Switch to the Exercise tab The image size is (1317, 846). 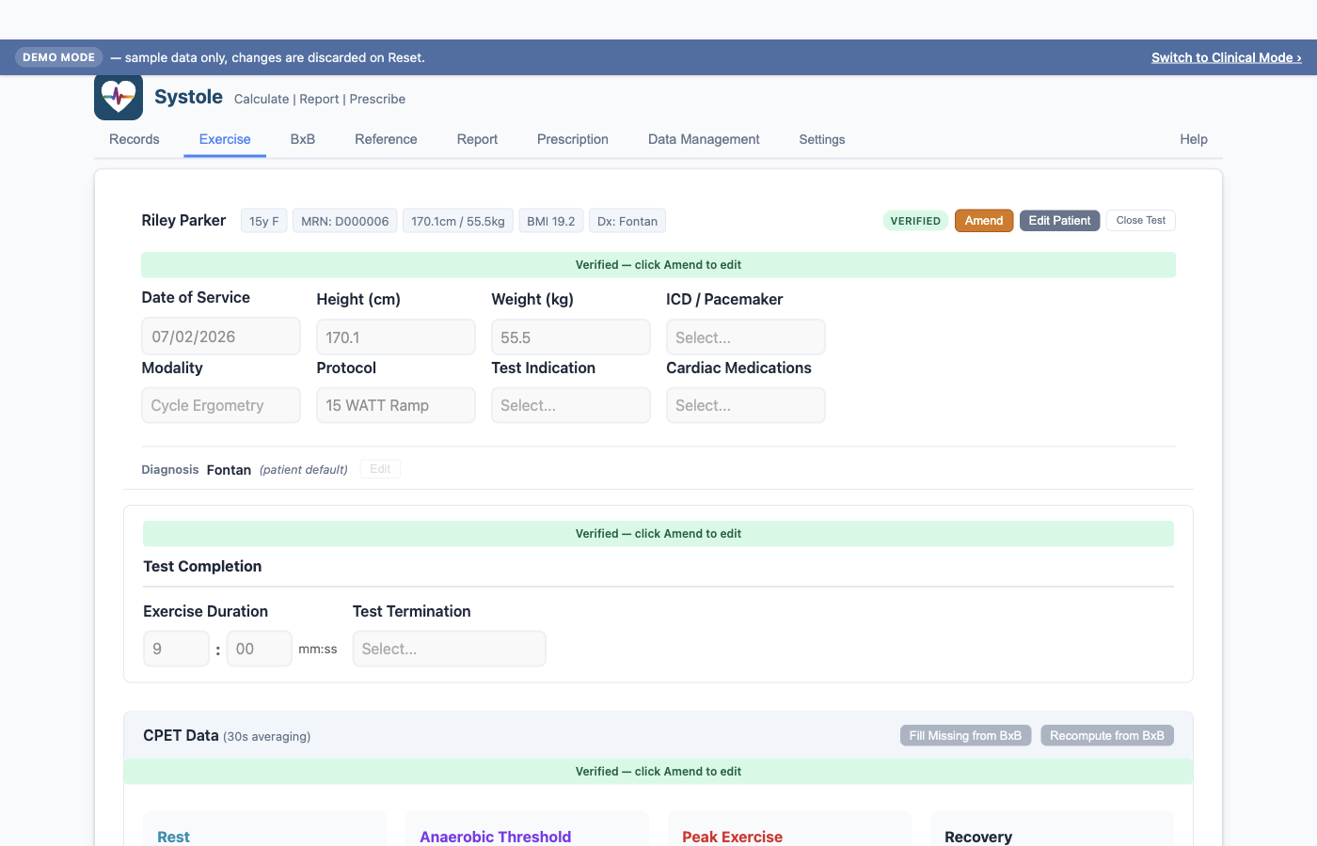pos(225,139)
